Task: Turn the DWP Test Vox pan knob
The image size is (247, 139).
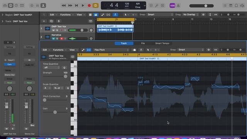Action: click(x=10, y=88)
